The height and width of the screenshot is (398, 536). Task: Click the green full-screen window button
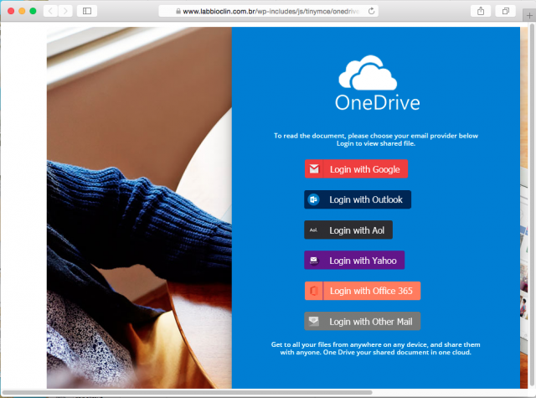[x=33, y=11]
